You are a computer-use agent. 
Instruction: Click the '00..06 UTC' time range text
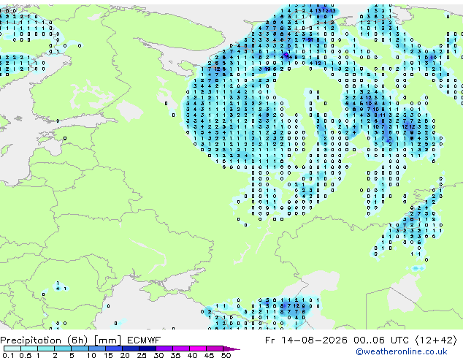[x=381, y=340]
